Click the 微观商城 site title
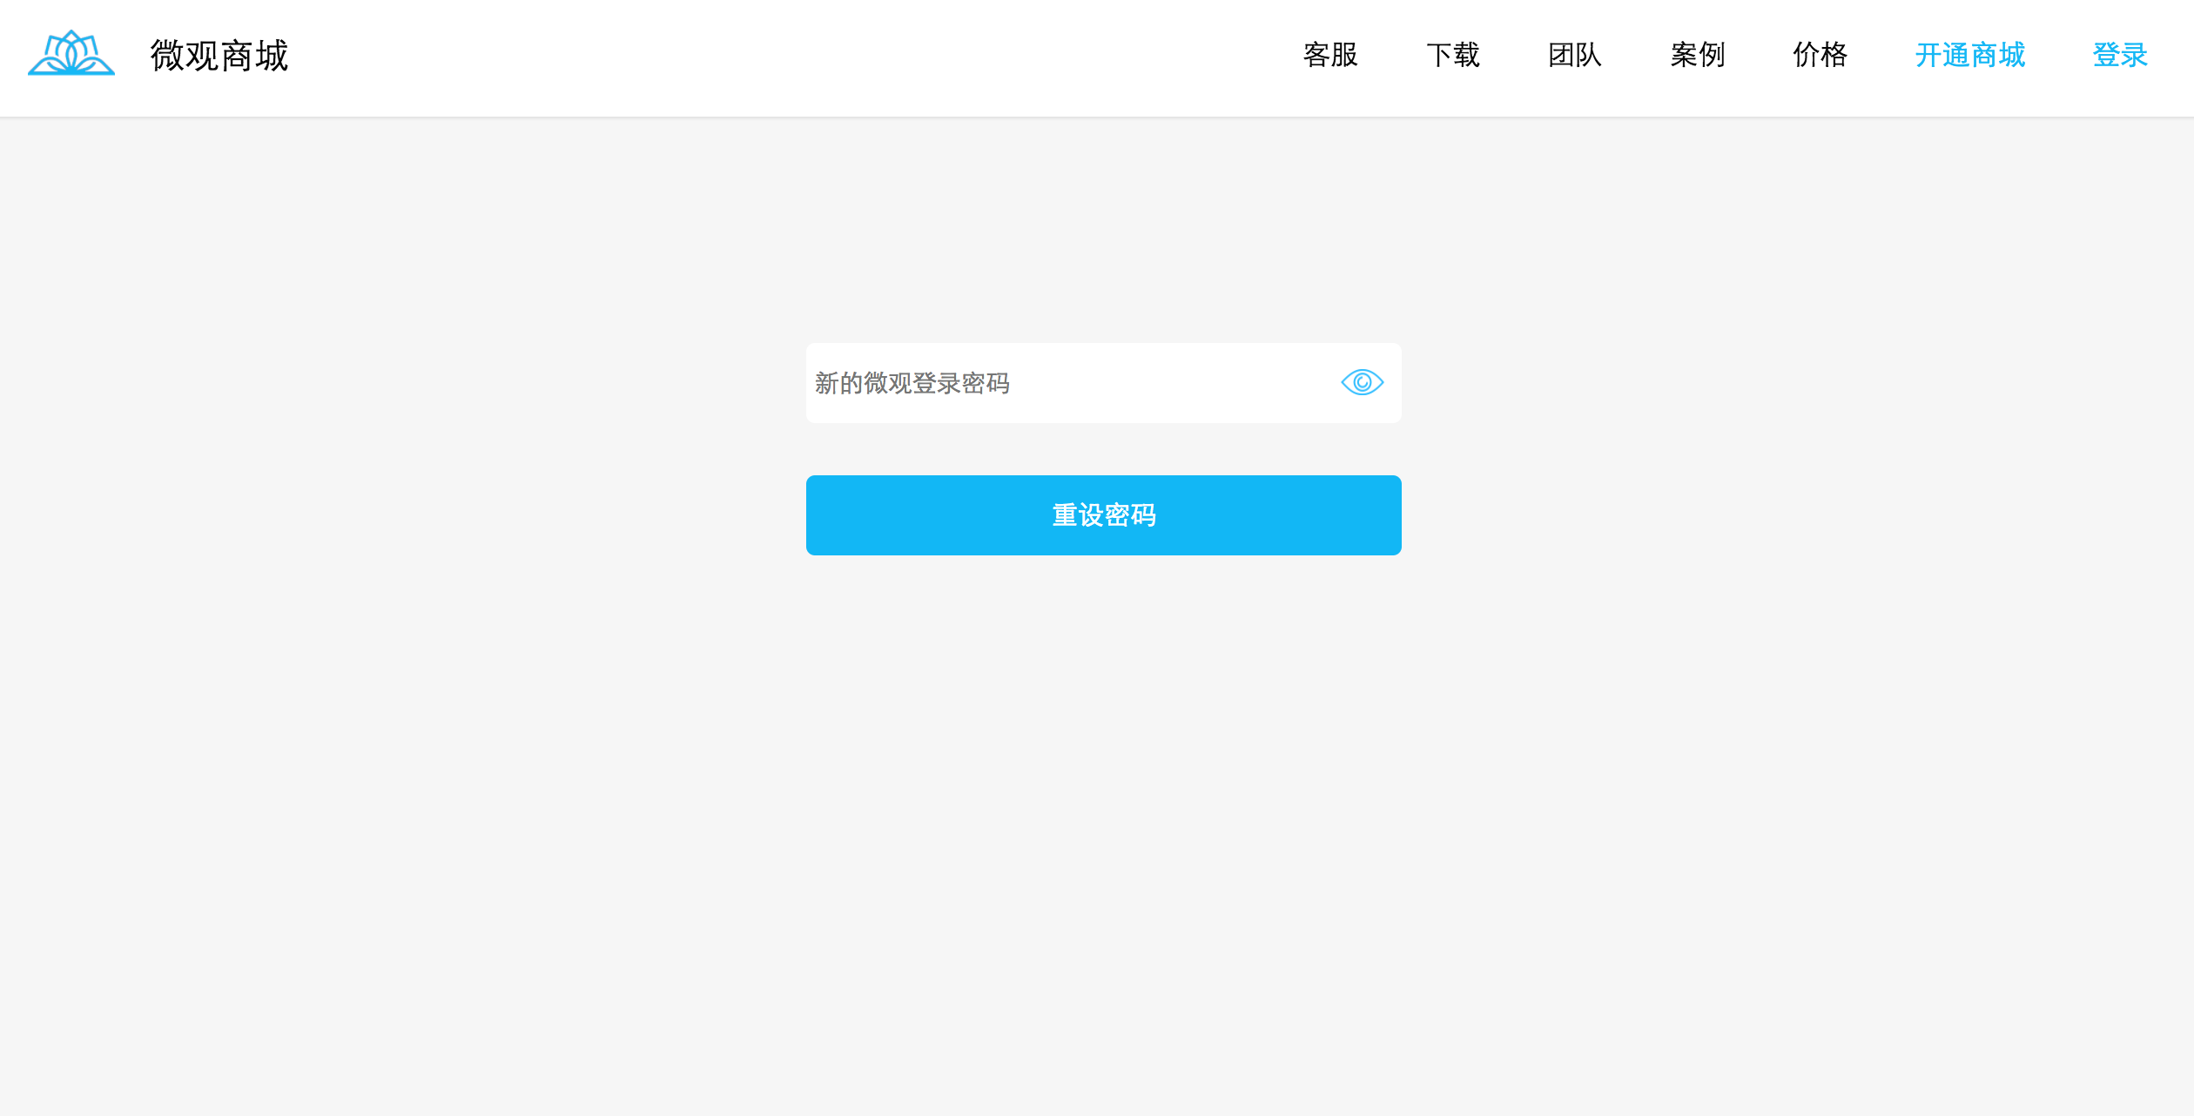Screen dimensions: 2194x1116 pos(219,55)
